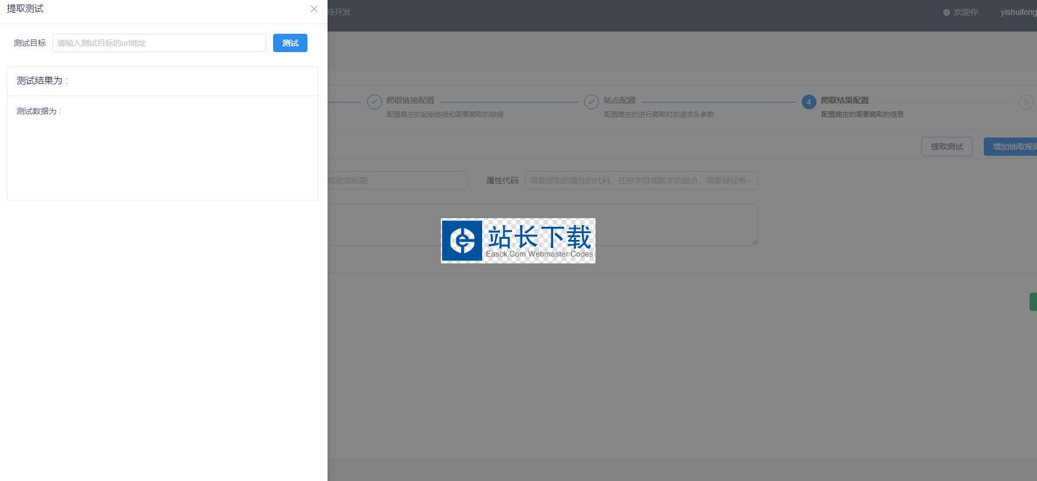
Task: Click the 站长下载 logo image
Action: pos(518,240)
